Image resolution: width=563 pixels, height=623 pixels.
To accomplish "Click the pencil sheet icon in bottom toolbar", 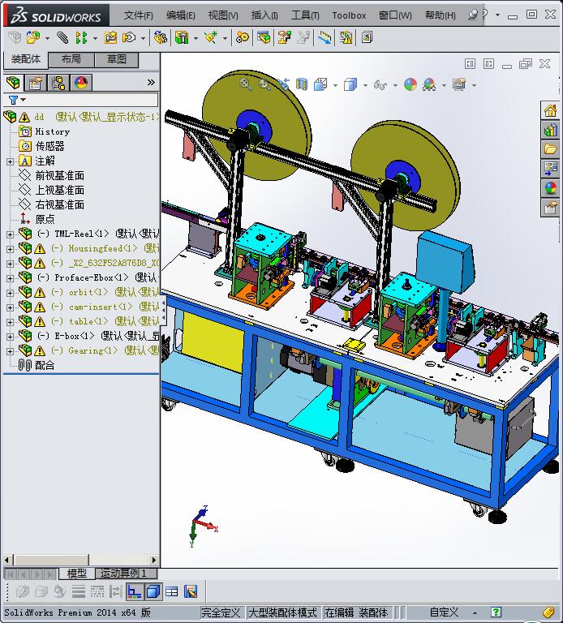I will [191, 591].
